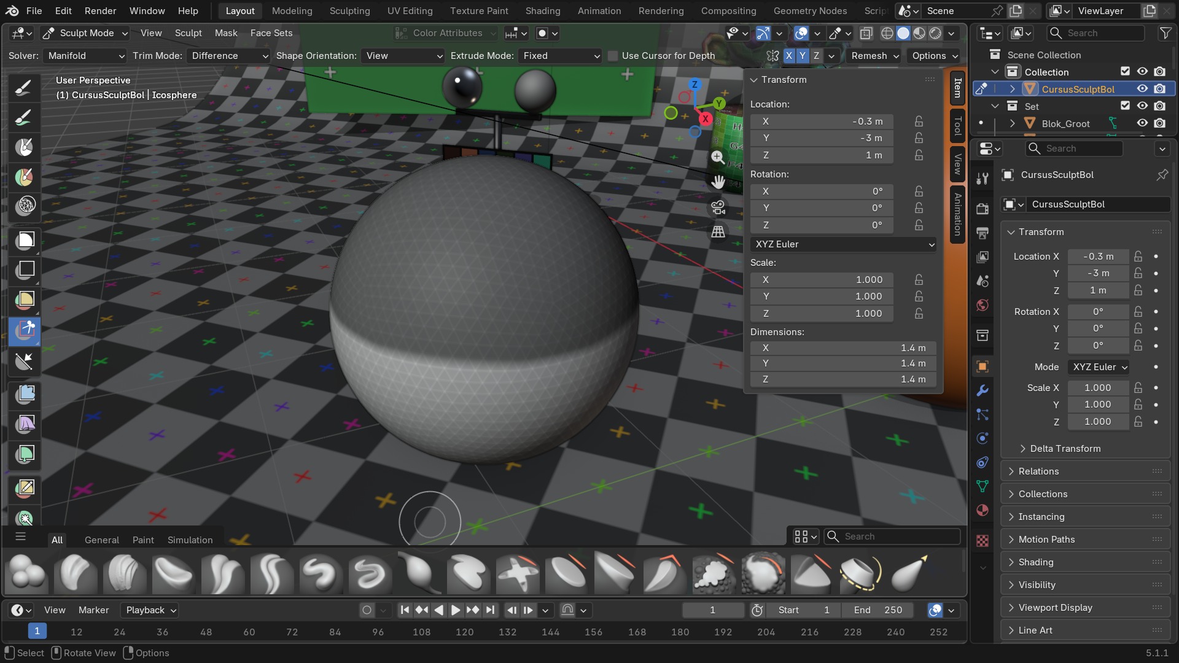Click the pan view hand icon
The height and width of the screenshot is (663, 1179).
(x=718, y=182)
